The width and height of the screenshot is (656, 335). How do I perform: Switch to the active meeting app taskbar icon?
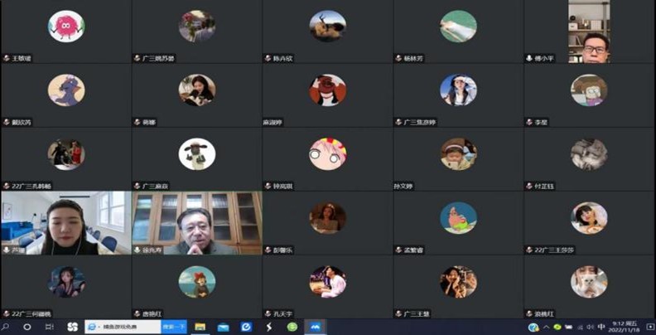pyautogui.click(x=316, y=328)
